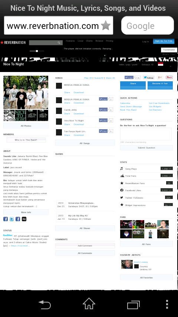Like the song Intro Nice To Night
The image size is (178, 317).
(103, 120)
